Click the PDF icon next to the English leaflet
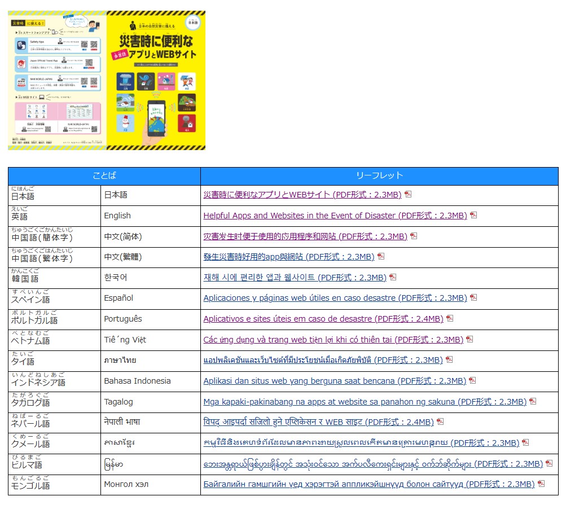Image resolution: width=566 pixels, height=505 pixels. pyautogui.click(x=473, y=215)
